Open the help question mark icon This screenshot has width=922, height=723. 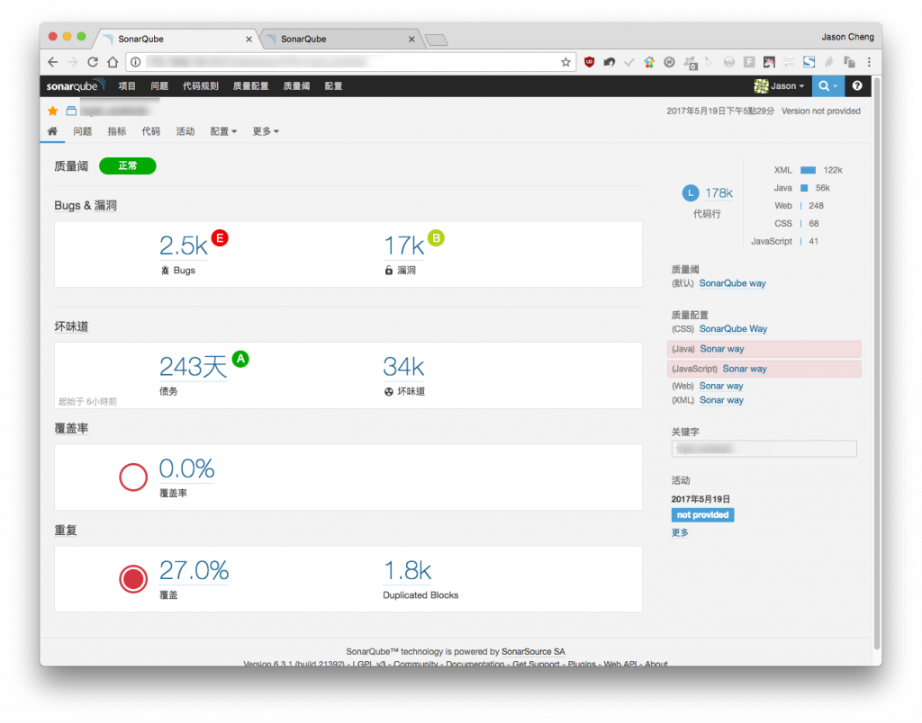(857, 85)
